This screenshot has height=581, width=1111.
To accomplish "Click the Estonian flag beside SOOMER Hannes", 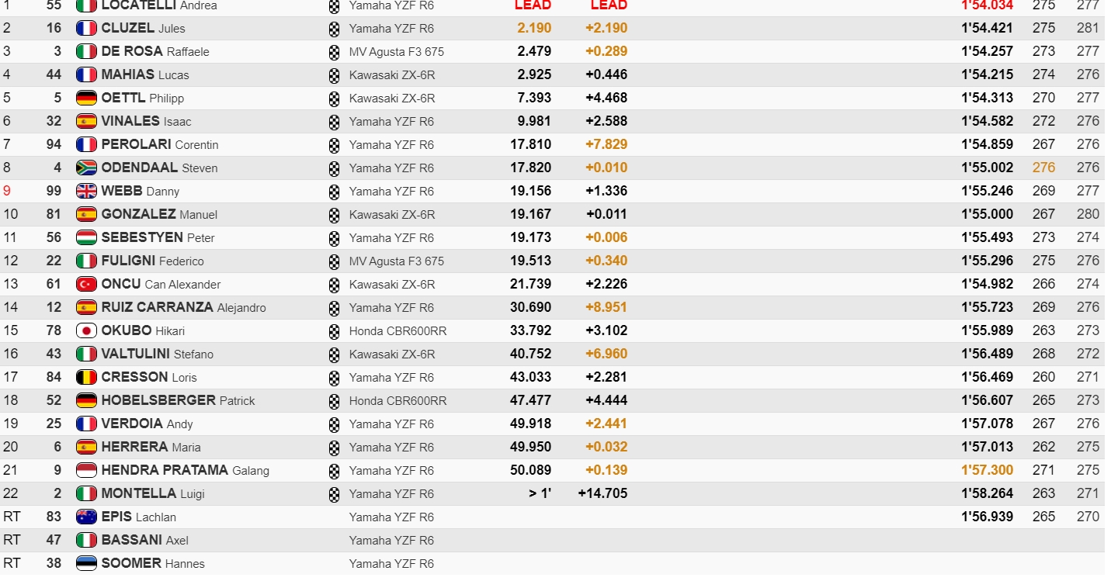I will tap(86, 563).
